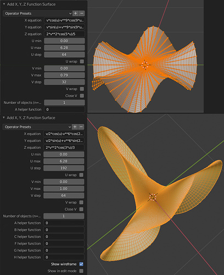Open the upper Operator Presets dropdown

point(37,13)
